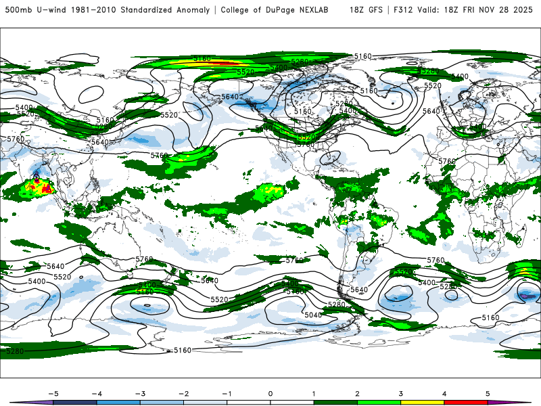Image resolution: width=541 pixels, height=406 pixels.
Task: Select the navy -5 to -4 color bar segment
Action: pyautogui.click(x=75, y=403)
